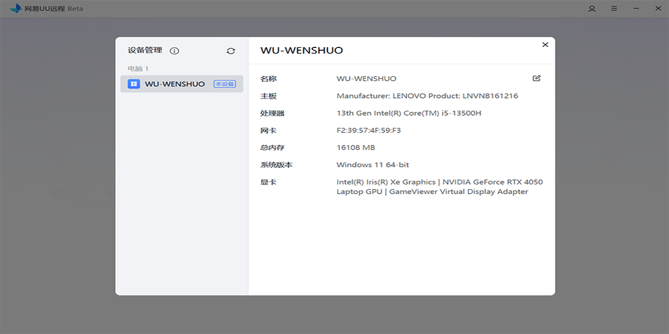Refresh the device list

pos(231,51)
